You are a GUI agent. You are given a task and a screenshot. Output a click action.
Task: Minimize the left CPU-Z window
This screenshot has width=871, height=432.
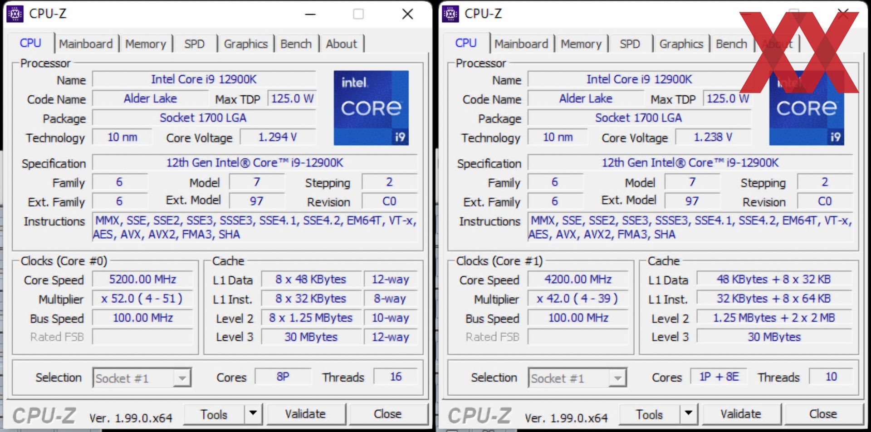pos(310,15)
